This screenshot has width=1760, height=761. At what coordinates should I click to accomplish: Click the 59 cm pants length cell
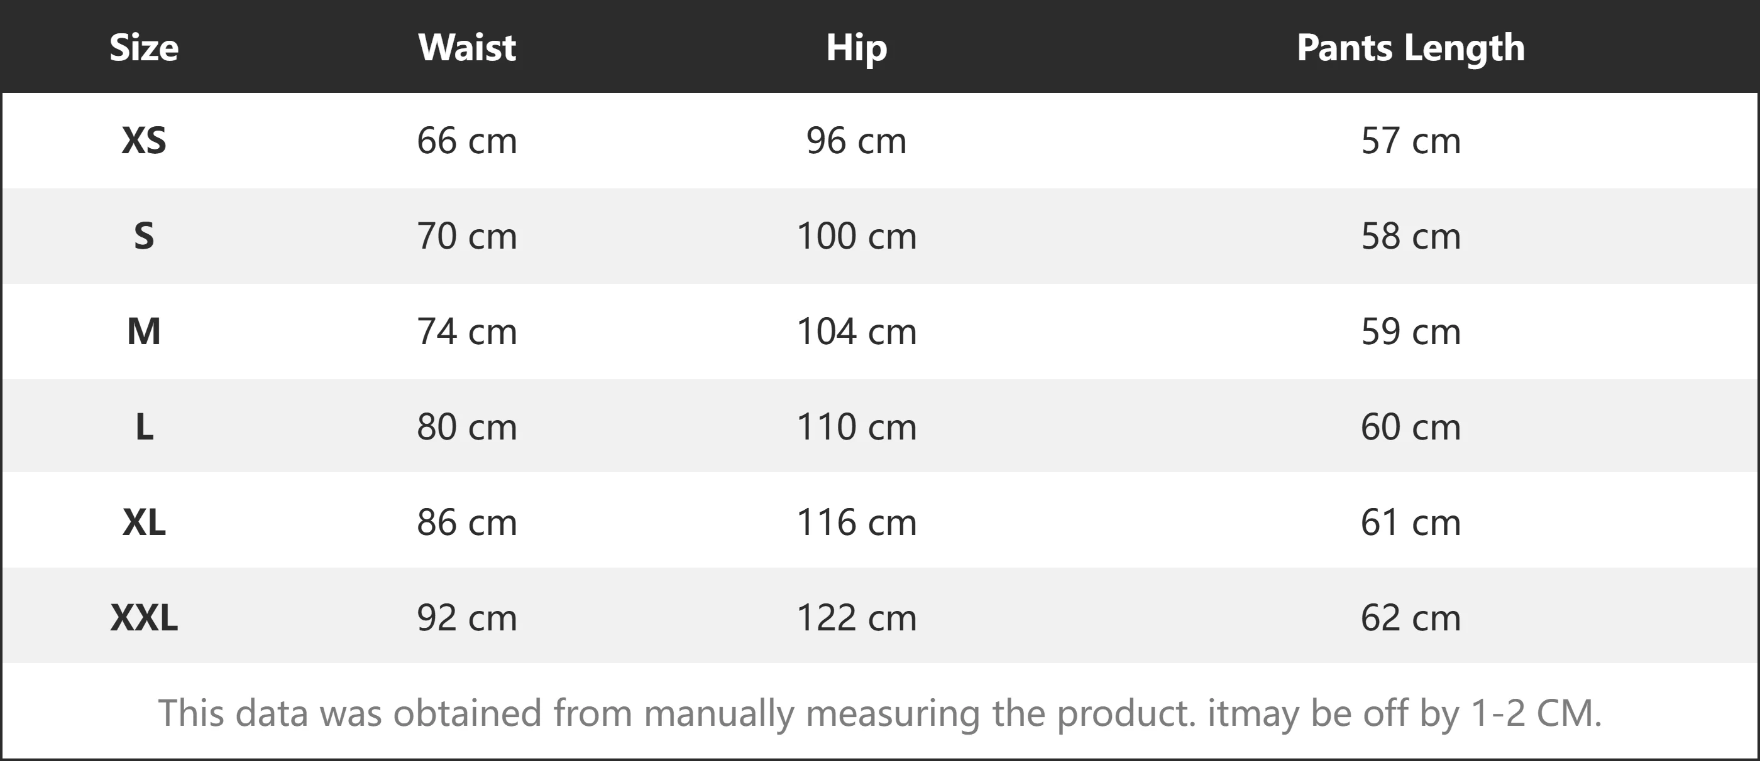click(1410, 332)
